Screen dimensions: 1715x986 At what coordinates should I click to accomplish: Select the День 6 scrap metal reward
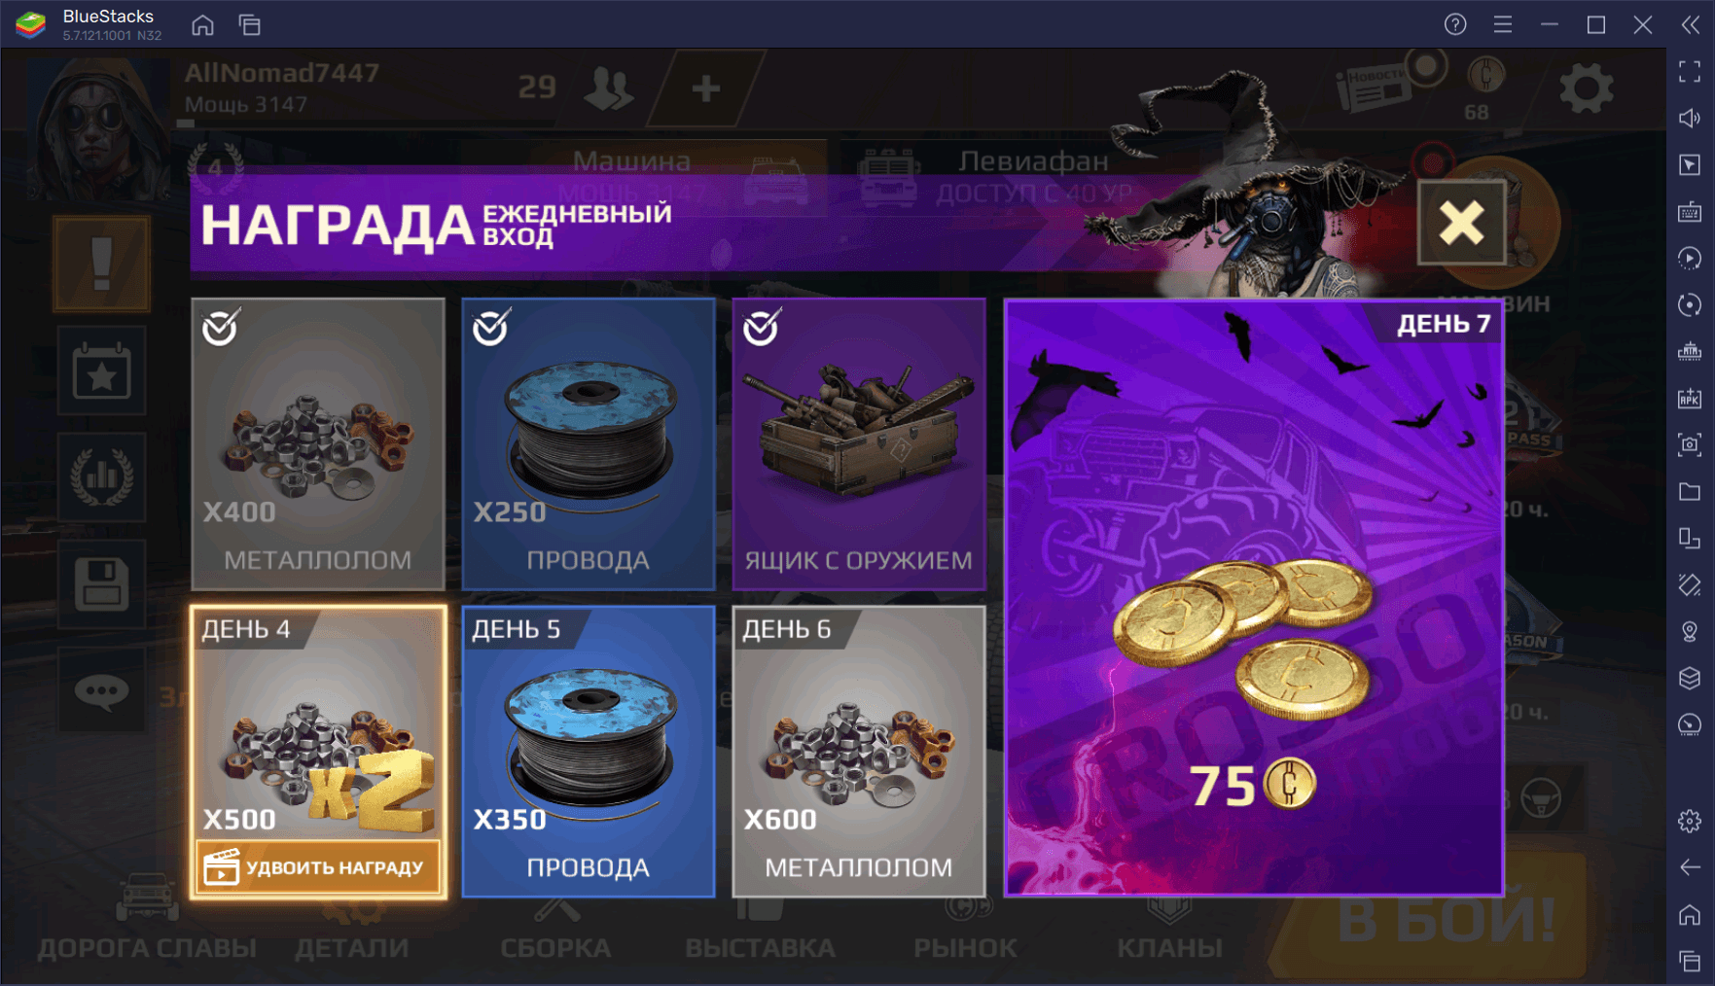click(x=859, y=752)
